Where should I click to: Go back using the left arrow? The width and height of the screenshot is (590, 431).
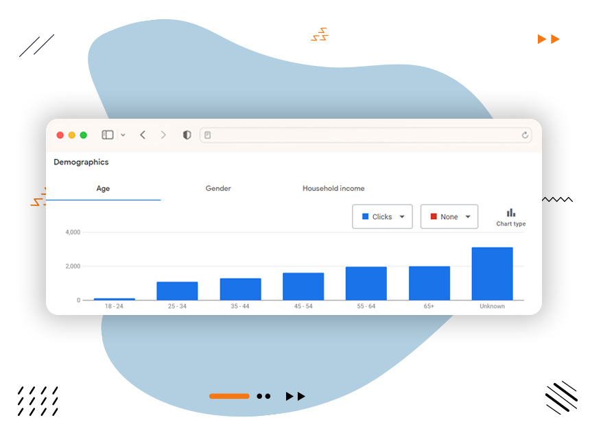[x=143, y=135]
